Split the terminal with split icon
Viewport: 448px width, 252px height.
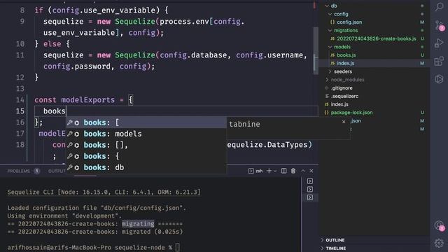click(283, 171)
